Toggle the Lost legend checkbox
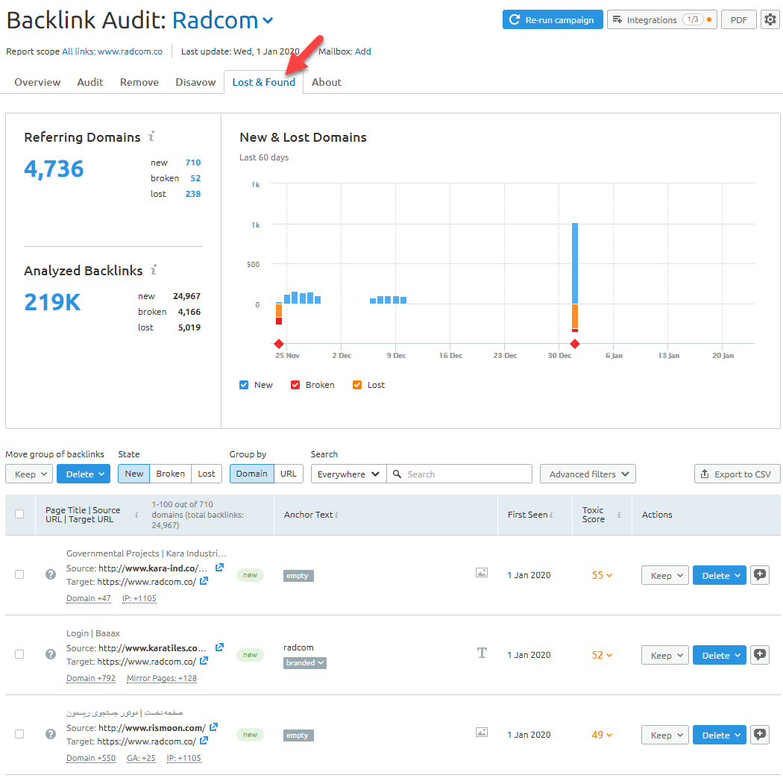The height and width of the screenshot is (778, 783). (357, 385)
